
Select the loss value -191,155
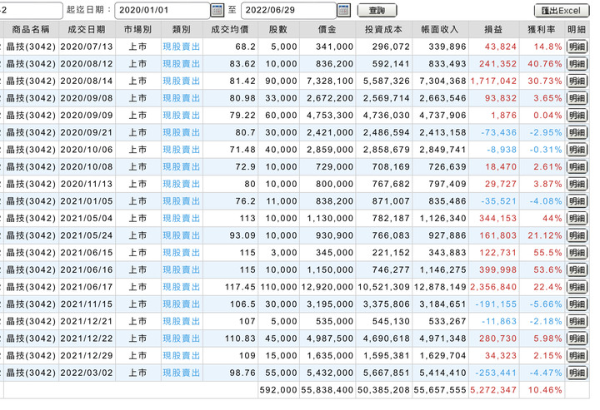tap(496, 304)
